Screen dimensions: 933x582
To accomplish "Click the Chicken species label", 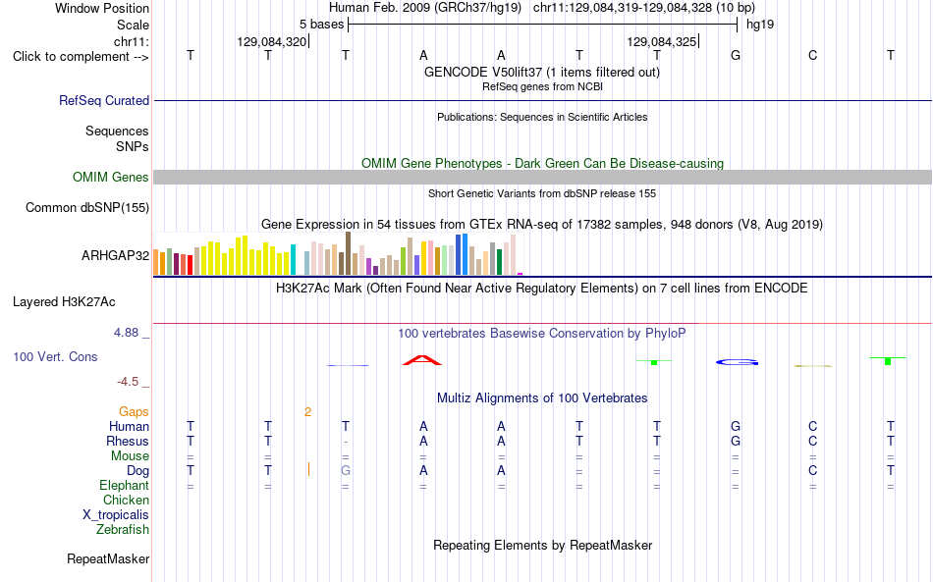I will pos(126,500).
